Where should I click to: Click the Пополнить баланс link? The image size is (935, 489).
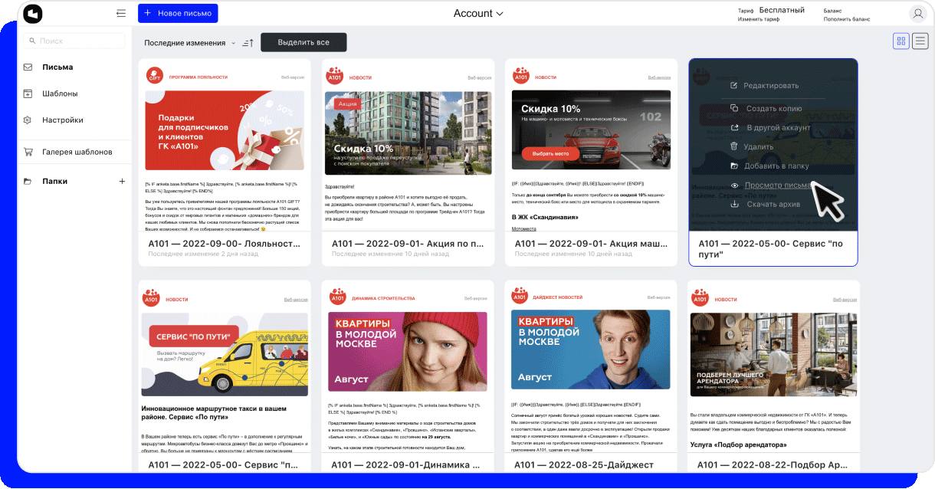tap(847, 19)
